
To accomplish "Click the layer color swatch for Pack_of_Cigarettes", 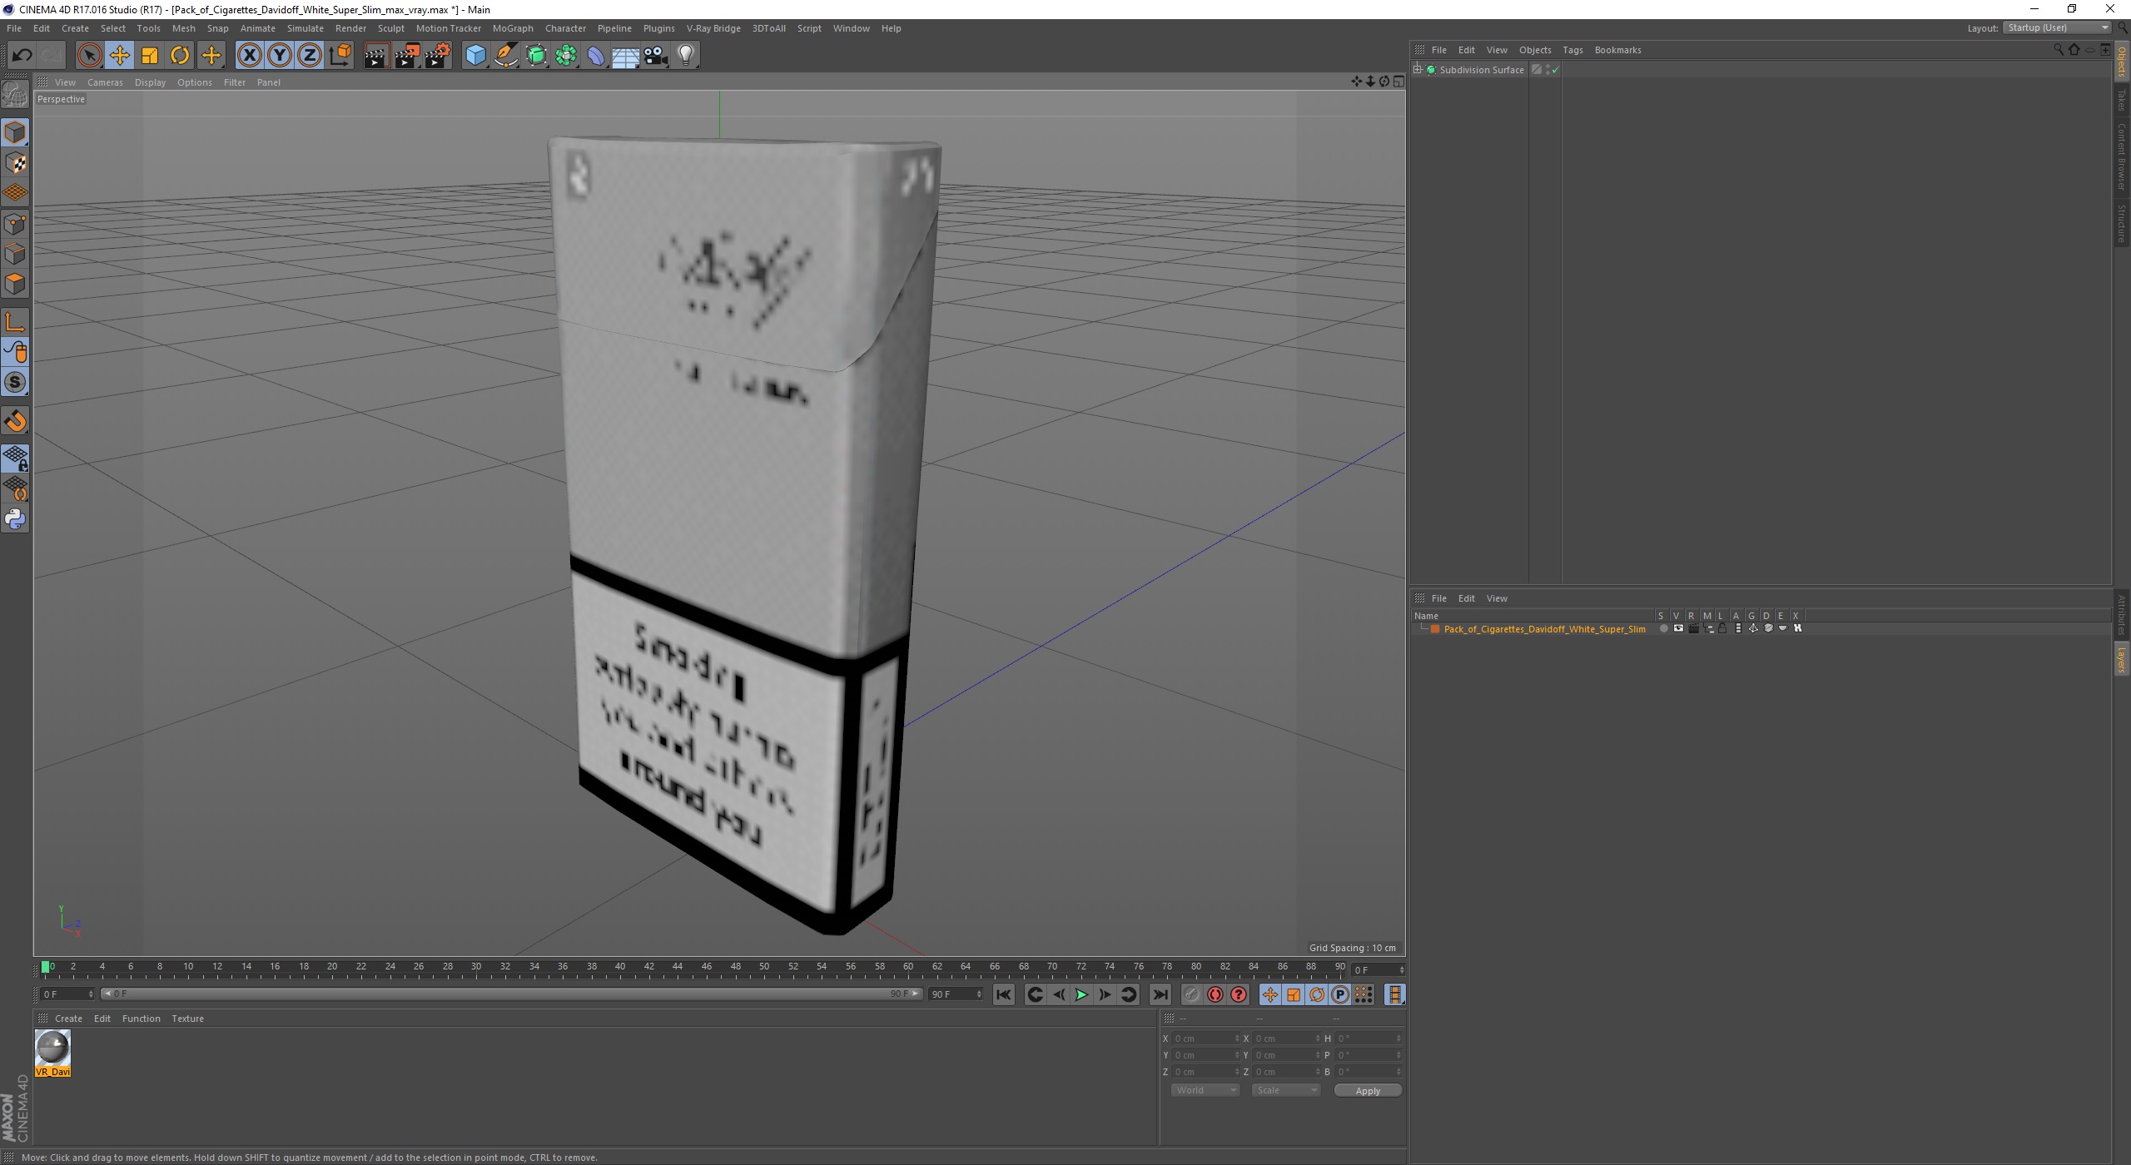I will click(1435, 629).
